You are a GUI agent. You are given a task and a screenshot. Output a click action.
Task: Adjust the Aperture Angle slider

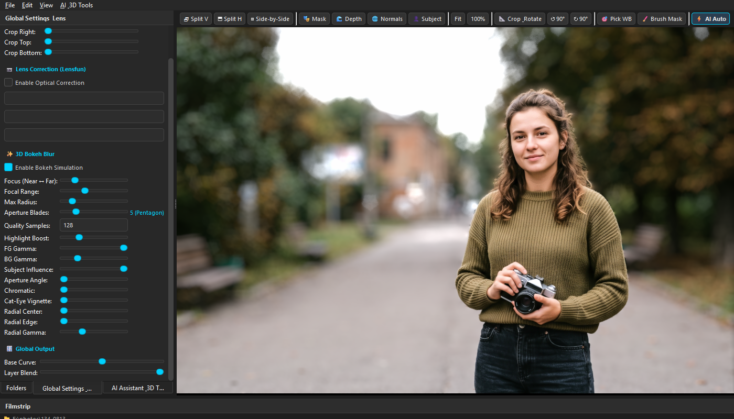pyautogui.click(x=94, y=279)
